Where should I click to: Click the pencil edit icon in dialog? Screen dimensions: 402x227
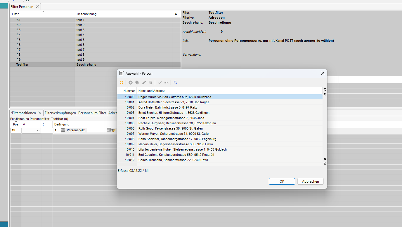coord(144,83)
